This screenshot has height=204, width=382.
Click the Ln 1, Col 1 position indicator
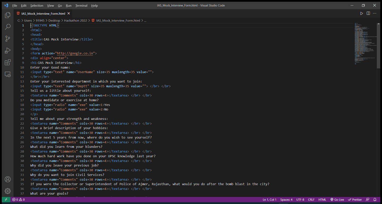coord(270,200)
